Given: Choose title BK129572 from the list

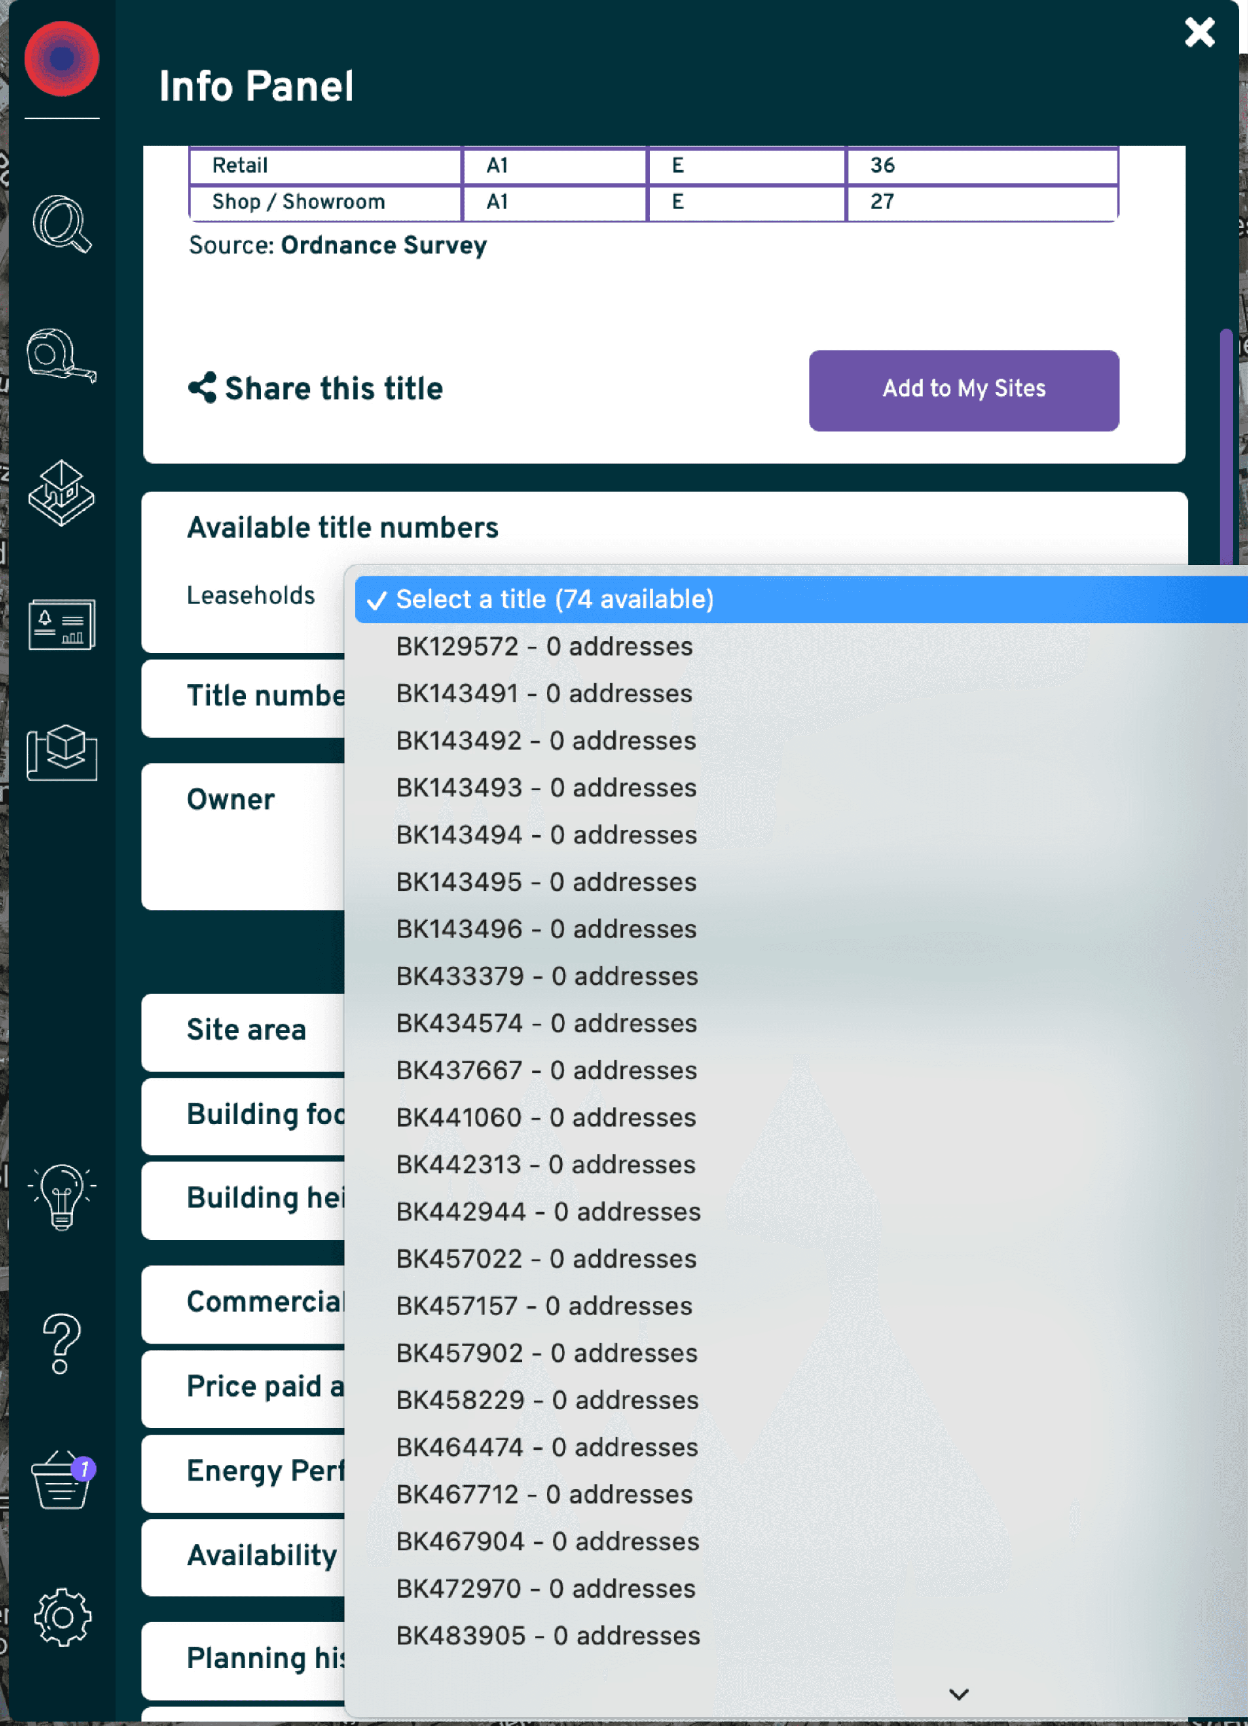Looking at the screenshot, I should (544, 647).
